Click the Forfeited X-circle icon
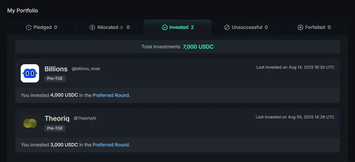 point(300,27)
